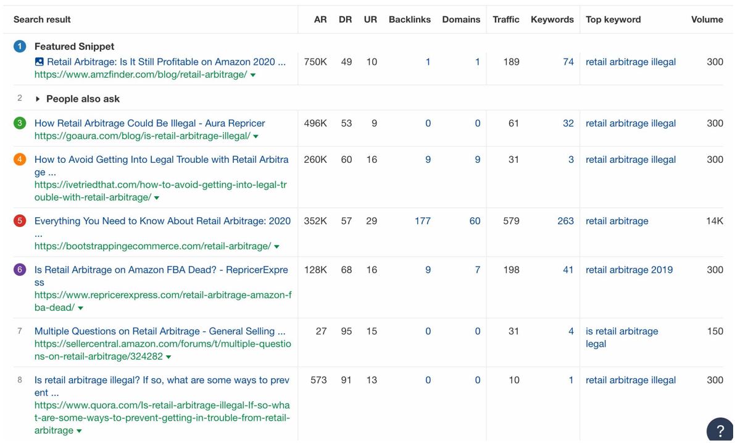Click the Top keyword column header
Viewport: 735px width, 443px height.
point(613,20)
